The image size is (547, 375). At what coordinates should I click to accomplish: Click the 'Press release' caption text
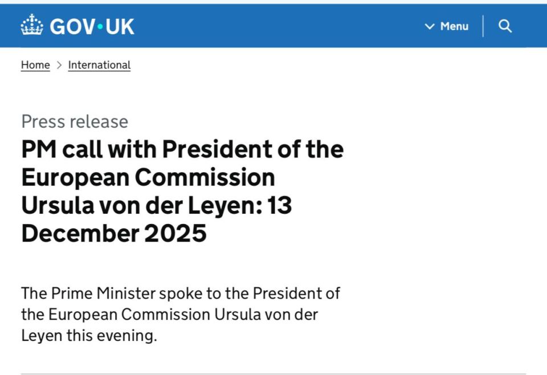pyautogui.click(x=75, y=121)
